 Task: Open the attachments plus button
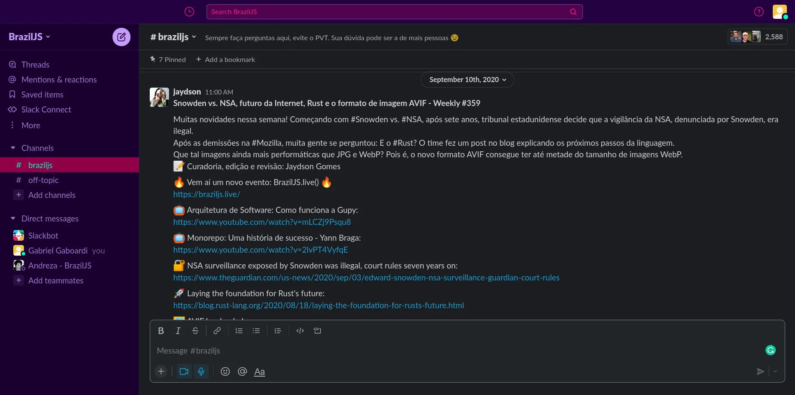tap(161, 371)
